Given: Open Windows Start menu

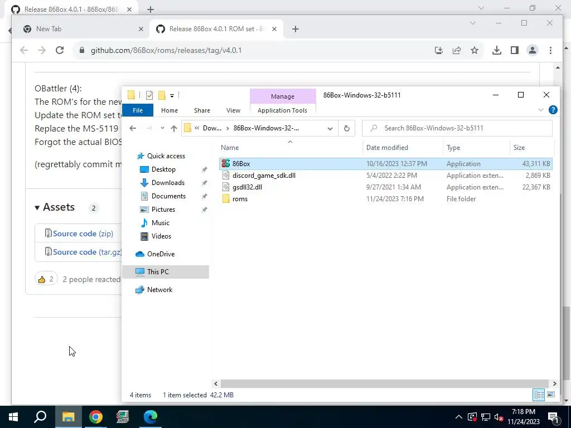Looking at the screenshot, I should 13,417.
